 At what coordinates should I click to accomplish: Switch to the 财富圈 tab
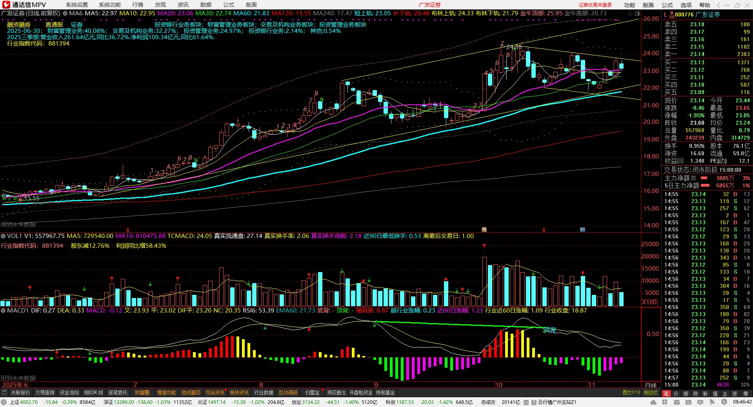142,392
